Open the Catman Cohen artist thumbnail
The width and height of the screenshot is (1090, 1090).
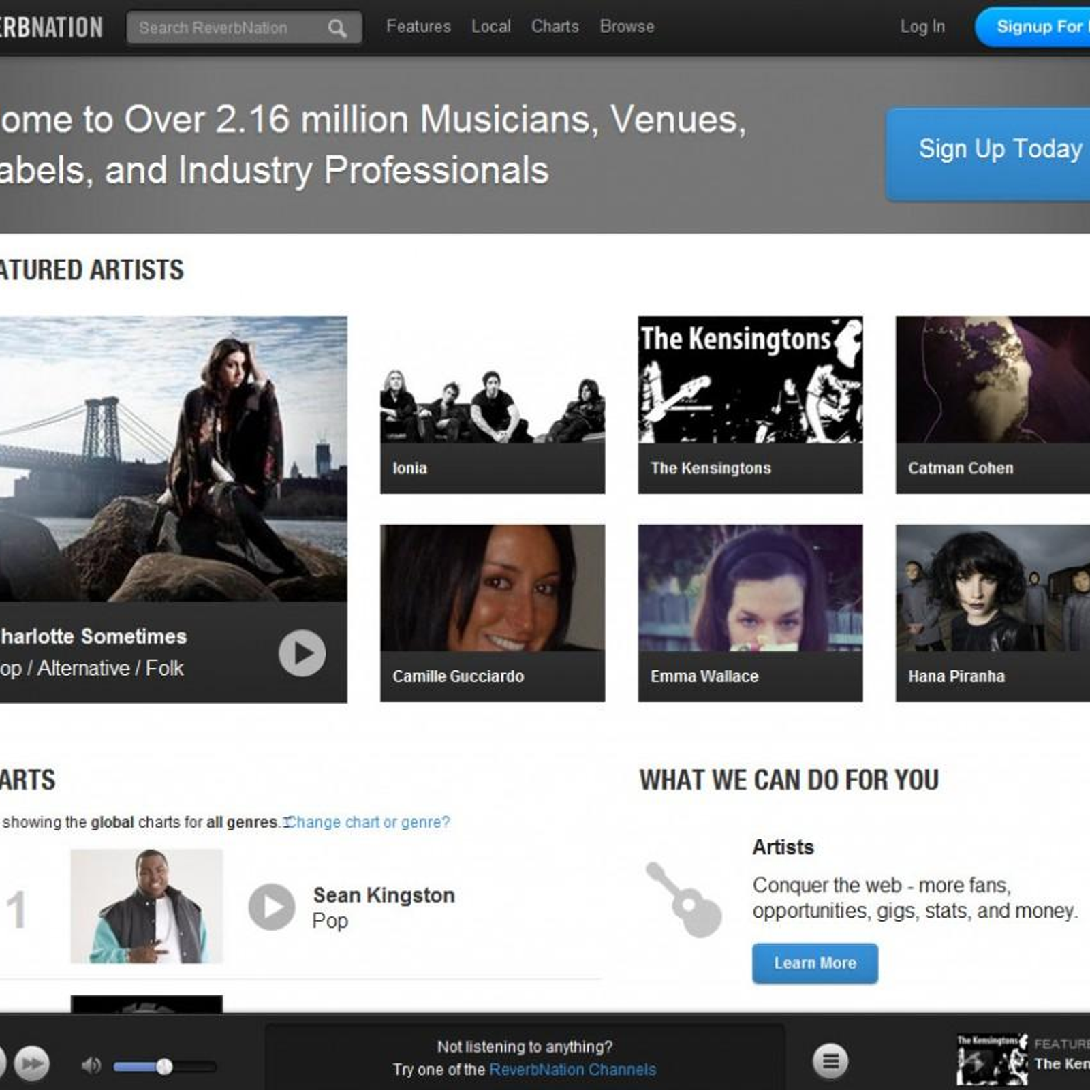pos(993,379)
